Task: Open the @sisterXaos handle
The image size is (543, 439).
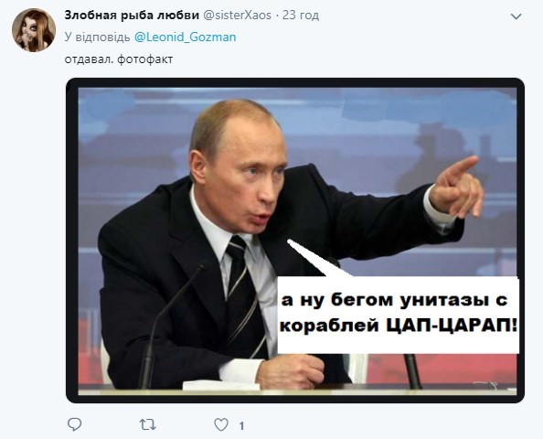Action: (237, 16)
